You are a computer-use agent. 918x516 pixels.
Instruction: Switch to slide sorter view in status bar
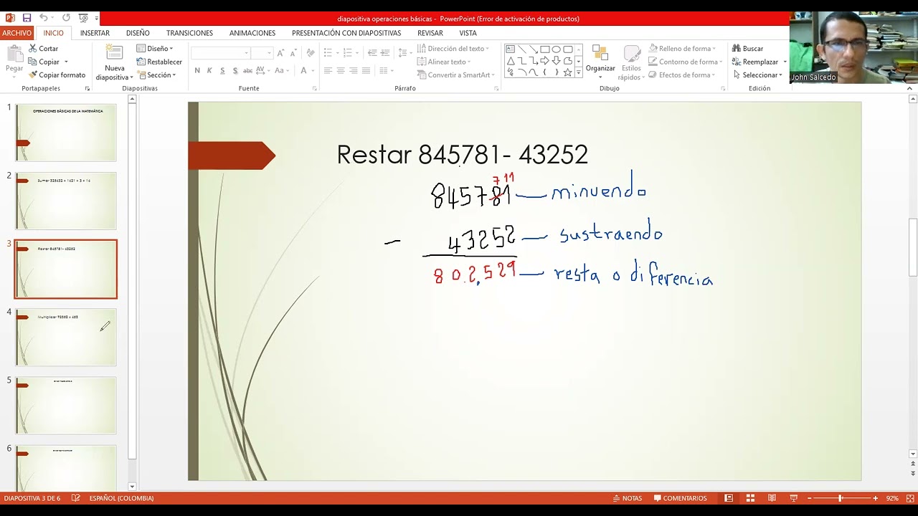pyautogui.click(x=750, y=498)
